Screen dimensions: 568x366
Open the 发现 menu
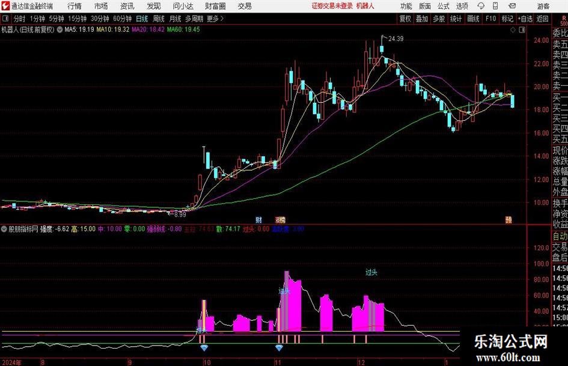point(154,6)
